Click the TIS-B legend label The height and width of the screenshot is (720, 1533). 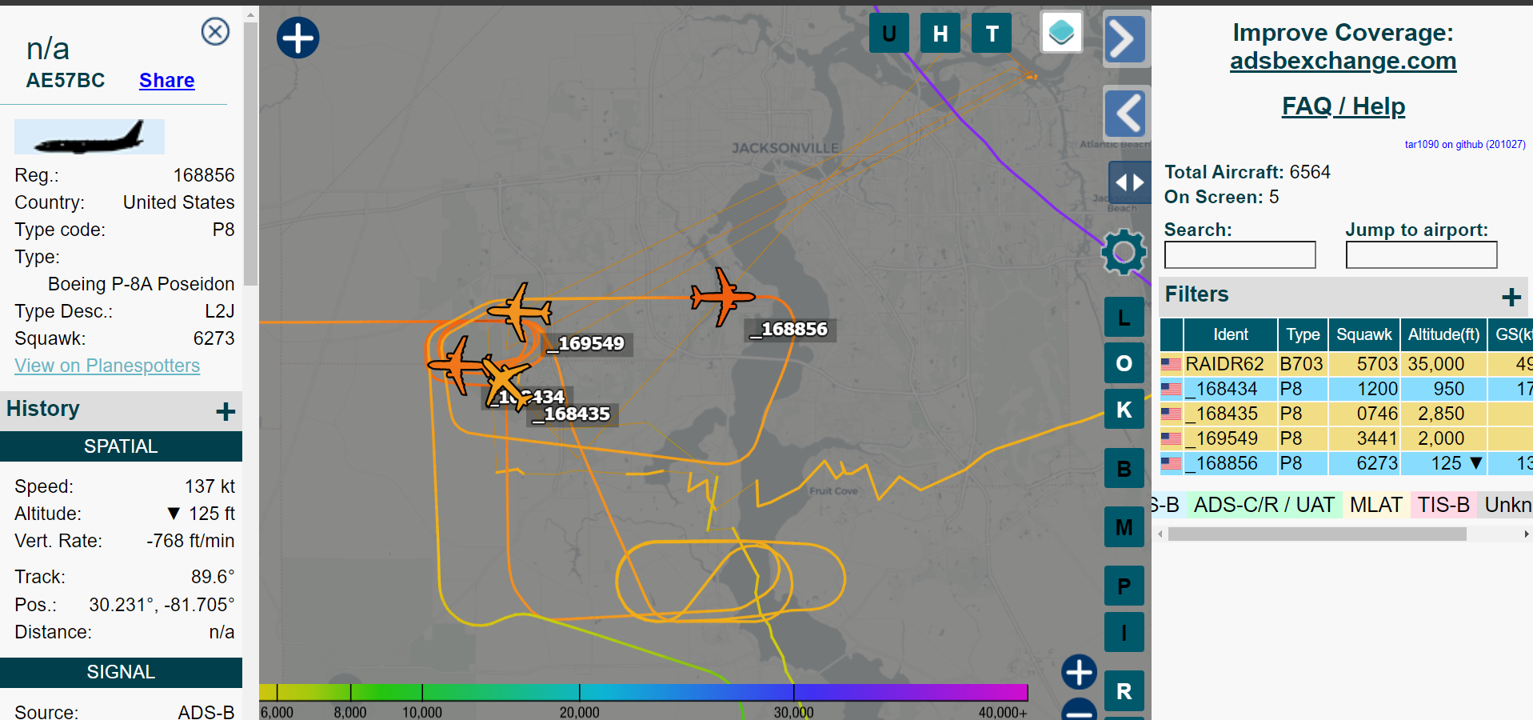(1443, 505)
